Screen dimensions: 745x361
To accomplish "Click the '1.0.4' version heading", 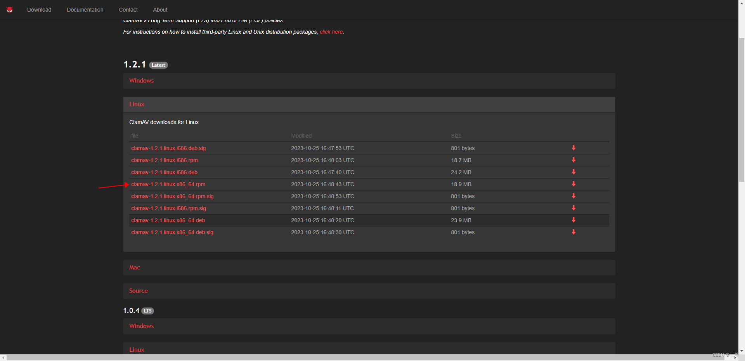I will [131, 311].
